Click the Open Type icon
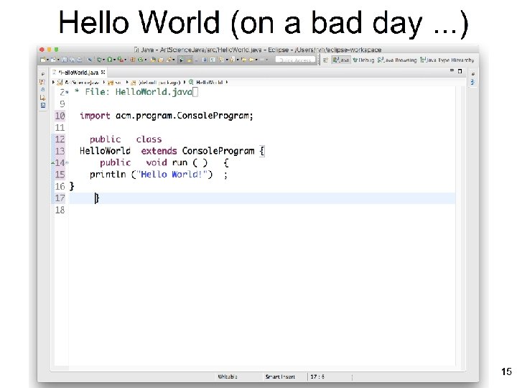Image resolution: width=517 pixels, height=388 pixels. click(153, 60)
